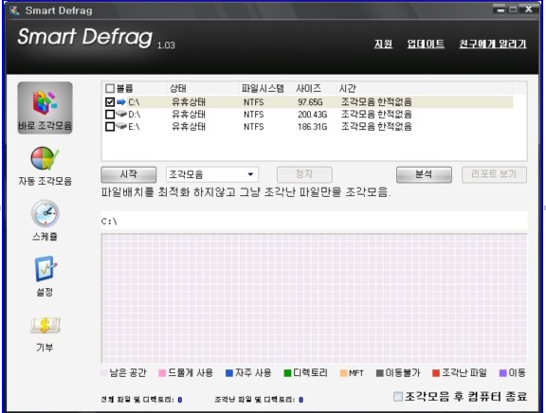Click the 파일시스템 column header
546x413 pixels.
coord(263,88)
